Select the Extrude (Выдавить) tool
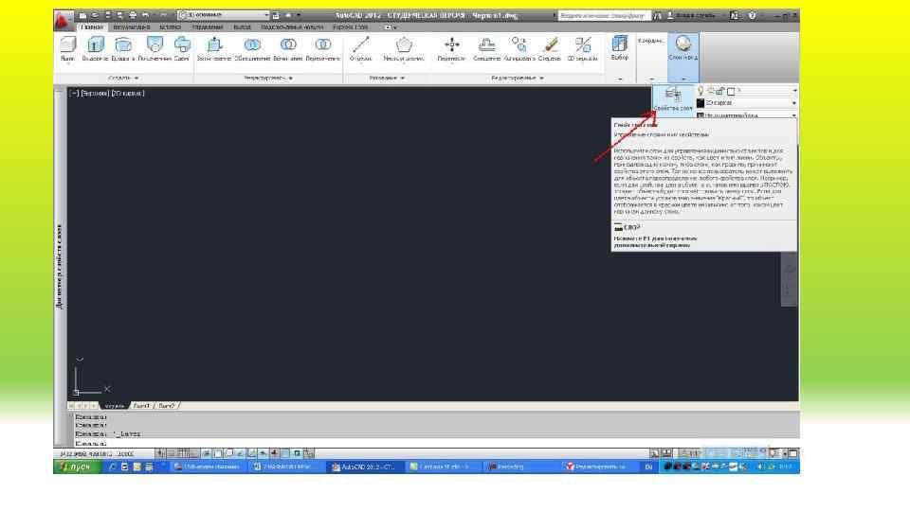Screen dimensions: 910x511 pyautogui.click(x=95, y=48)
